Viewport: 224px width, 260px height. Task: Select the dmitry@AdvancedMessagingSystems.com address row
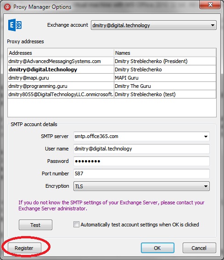112,61
